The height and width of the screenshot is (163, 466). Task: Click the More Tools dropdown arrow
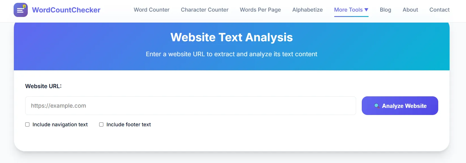pos(366,10)
